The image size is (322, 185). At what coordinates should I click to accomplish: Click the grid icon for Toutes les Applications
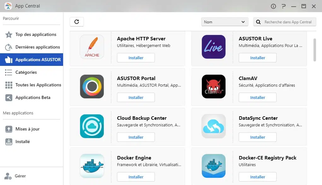click(x=9, y=85)
